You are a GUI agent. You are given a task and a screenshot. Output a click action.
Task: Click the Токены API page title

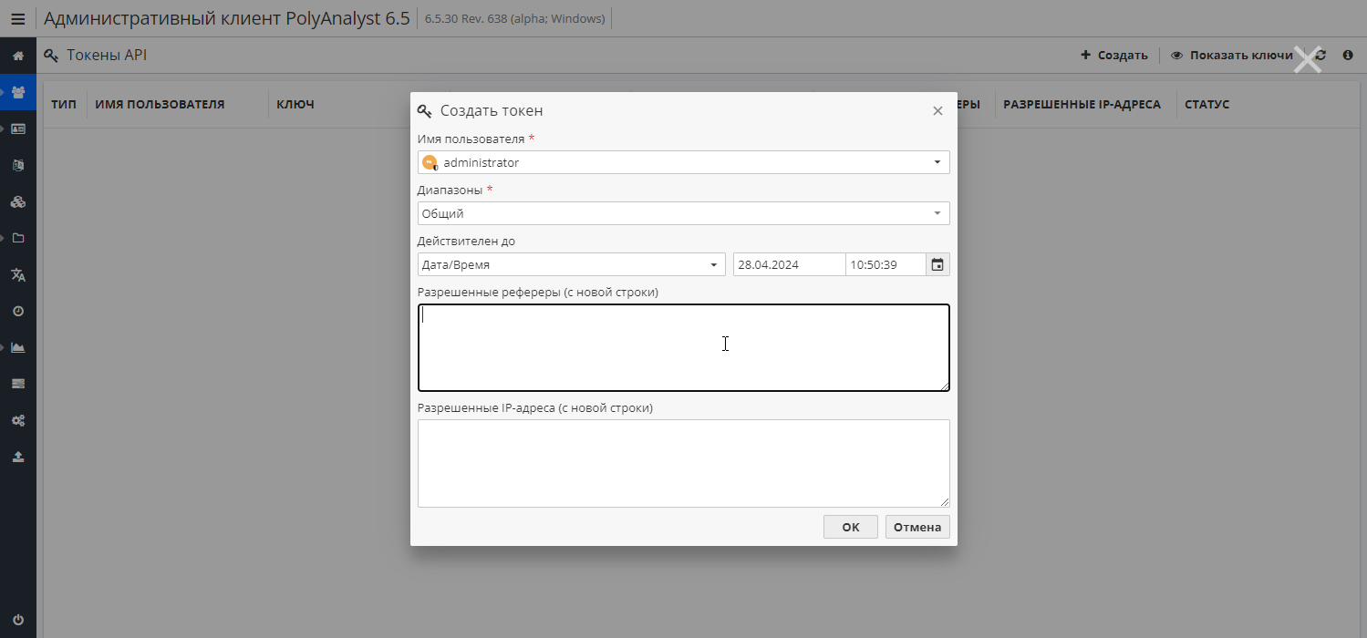[107, 56]
